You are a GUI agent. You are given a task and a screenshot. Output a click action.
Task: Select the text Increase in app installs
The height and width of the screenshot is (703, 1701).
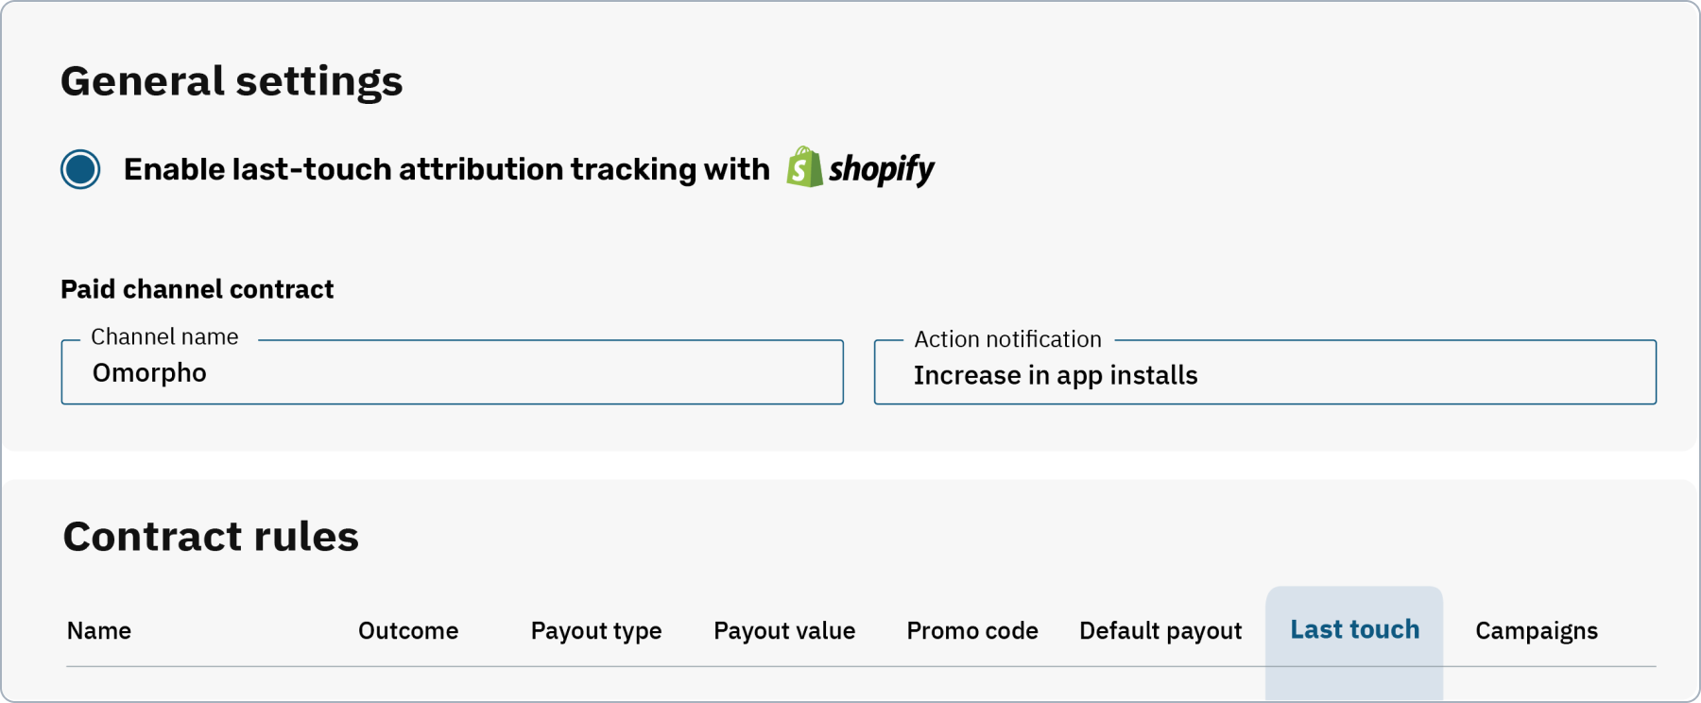[1054, 374]
